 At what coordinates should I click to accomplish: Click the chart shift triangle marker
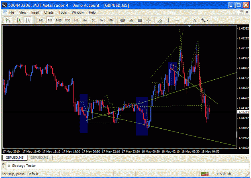pyautogui.click(x=190, y=26)
